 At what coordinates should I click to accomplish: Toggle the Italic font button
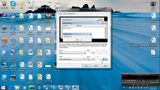point(106,59)
